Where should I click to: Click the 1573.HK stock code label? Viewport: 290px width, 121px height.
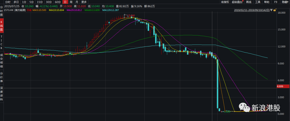tap(9, 10)
